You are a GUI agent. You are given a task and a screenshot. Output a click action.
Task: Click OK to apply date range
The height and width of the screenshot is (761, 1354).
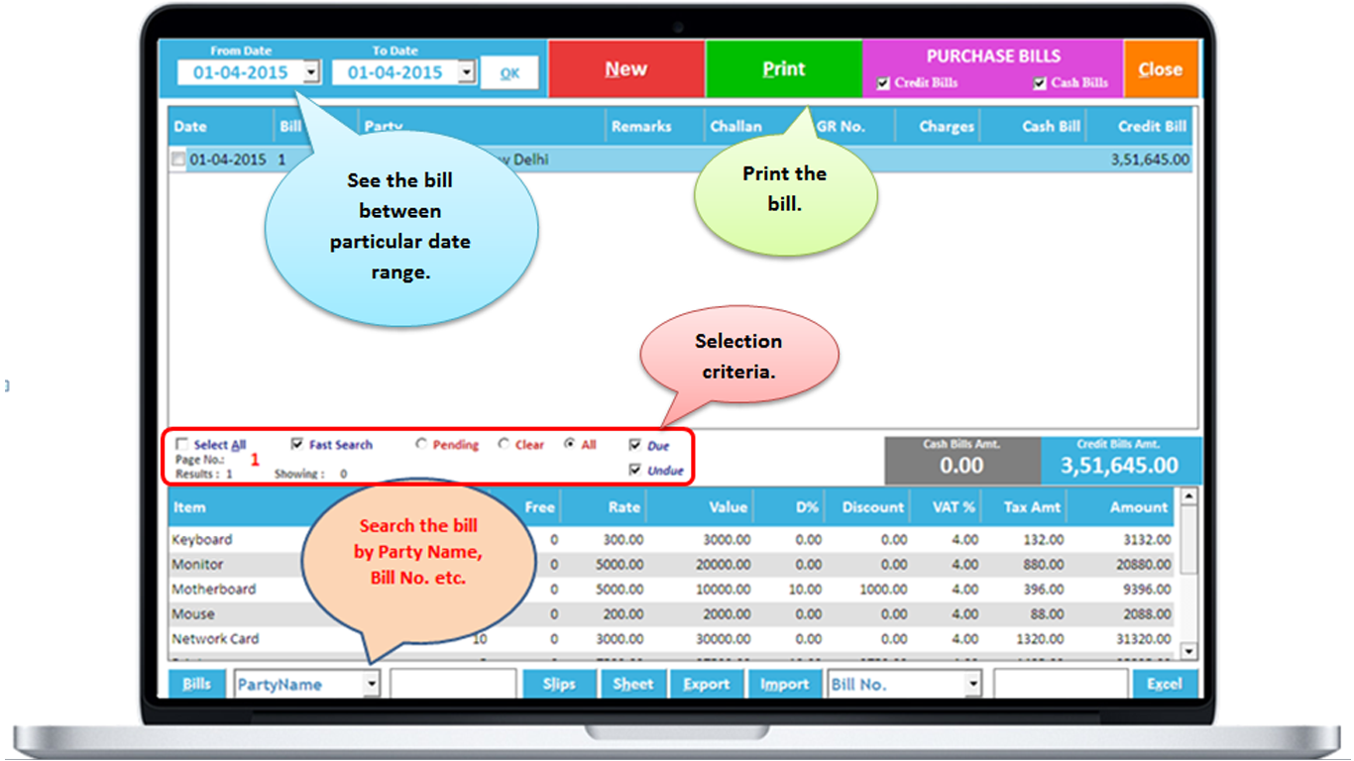(x=509, y=73)
